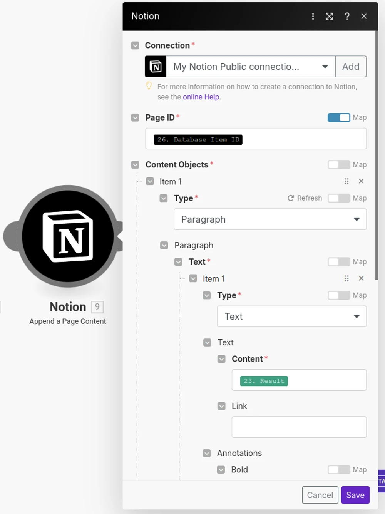Open the Notion panel three-dot options menu
The height and width of the screenshot is (514, 385).
(x=313, y=16)
